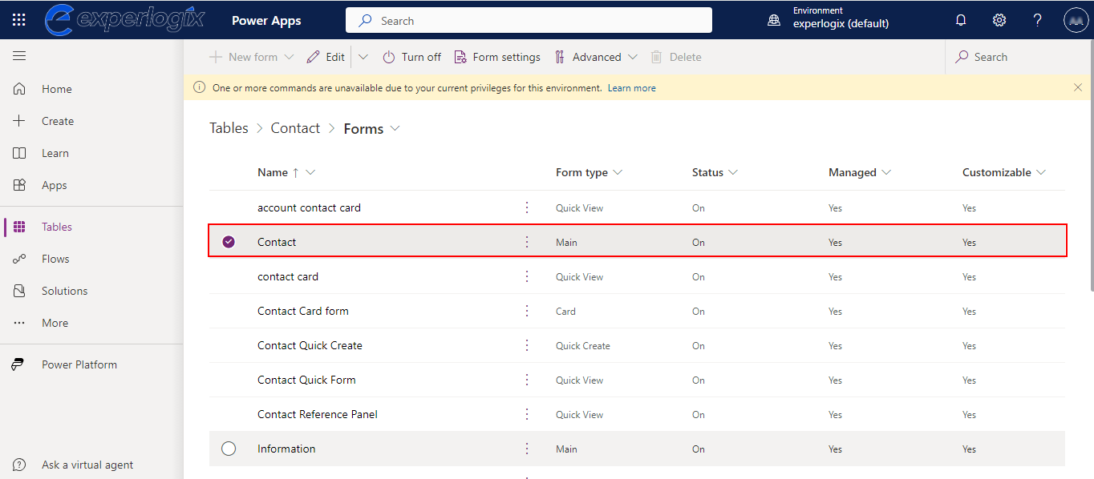Screen dimensions: 1094x479
Task: Open notifications bell icon
Action: [961, 20]
